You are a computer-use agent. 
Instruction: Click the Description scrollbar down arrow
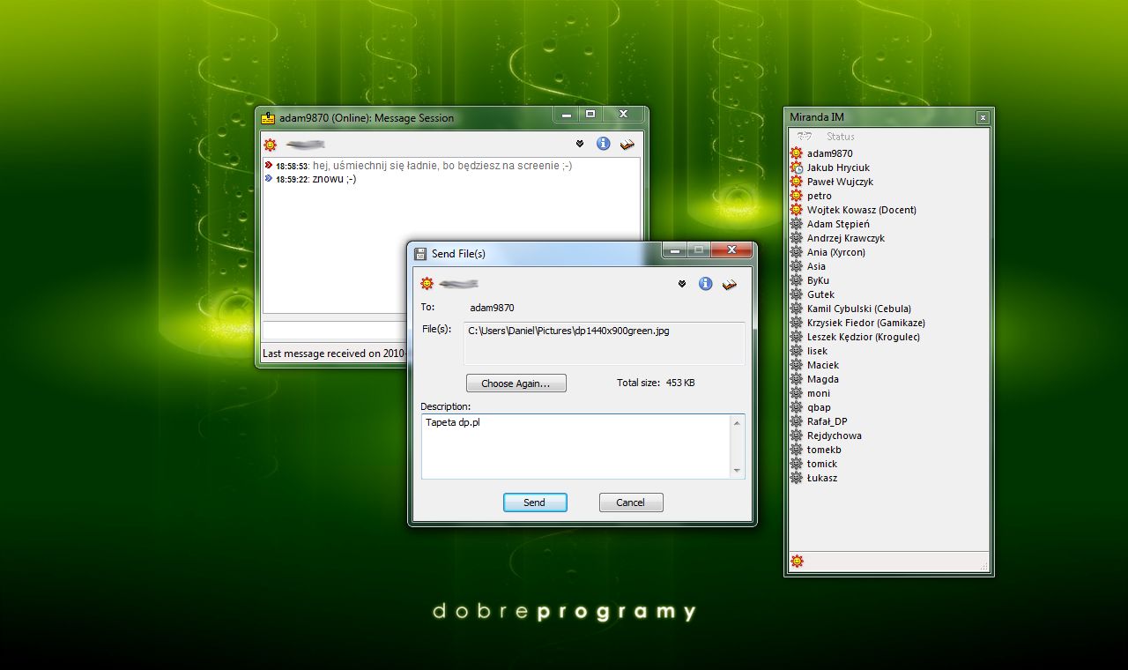[738, 471]
